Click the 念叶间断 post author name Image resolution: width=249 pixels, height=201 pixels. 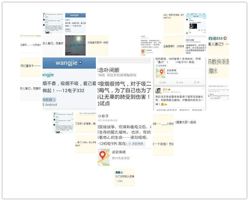click(109, 70)
